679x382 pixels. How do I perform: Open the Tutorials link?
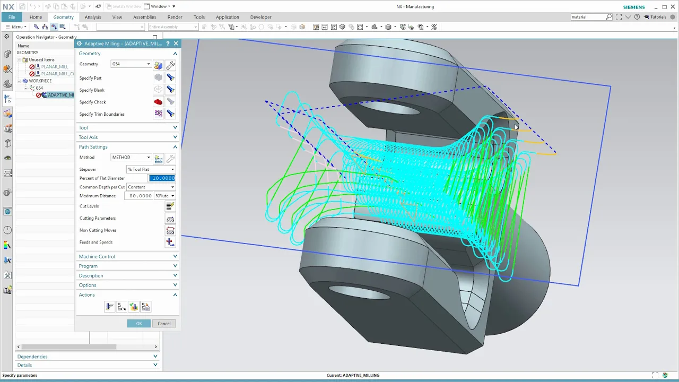point(655,17)
